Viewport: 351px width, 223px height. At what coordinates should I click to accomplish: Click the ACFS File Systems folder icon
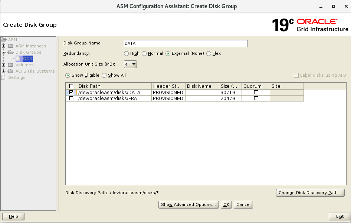click(11, 71)
